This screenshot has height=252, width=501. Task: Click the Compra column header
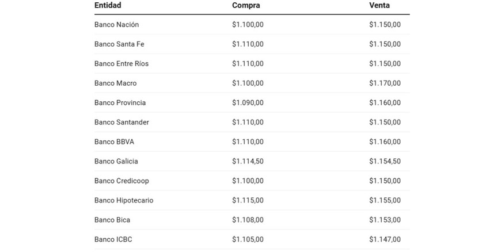pos(246,5)
